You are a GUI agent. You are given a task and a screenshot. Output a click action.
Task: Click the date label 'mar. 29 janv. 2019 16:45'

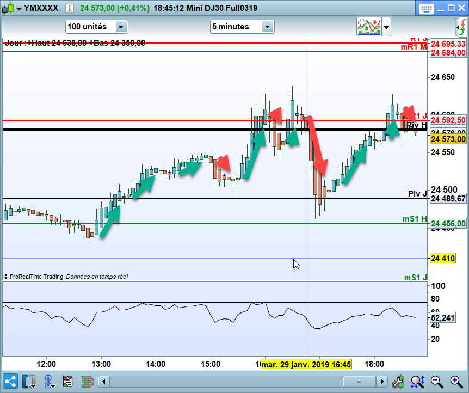(x=306, y=365)
